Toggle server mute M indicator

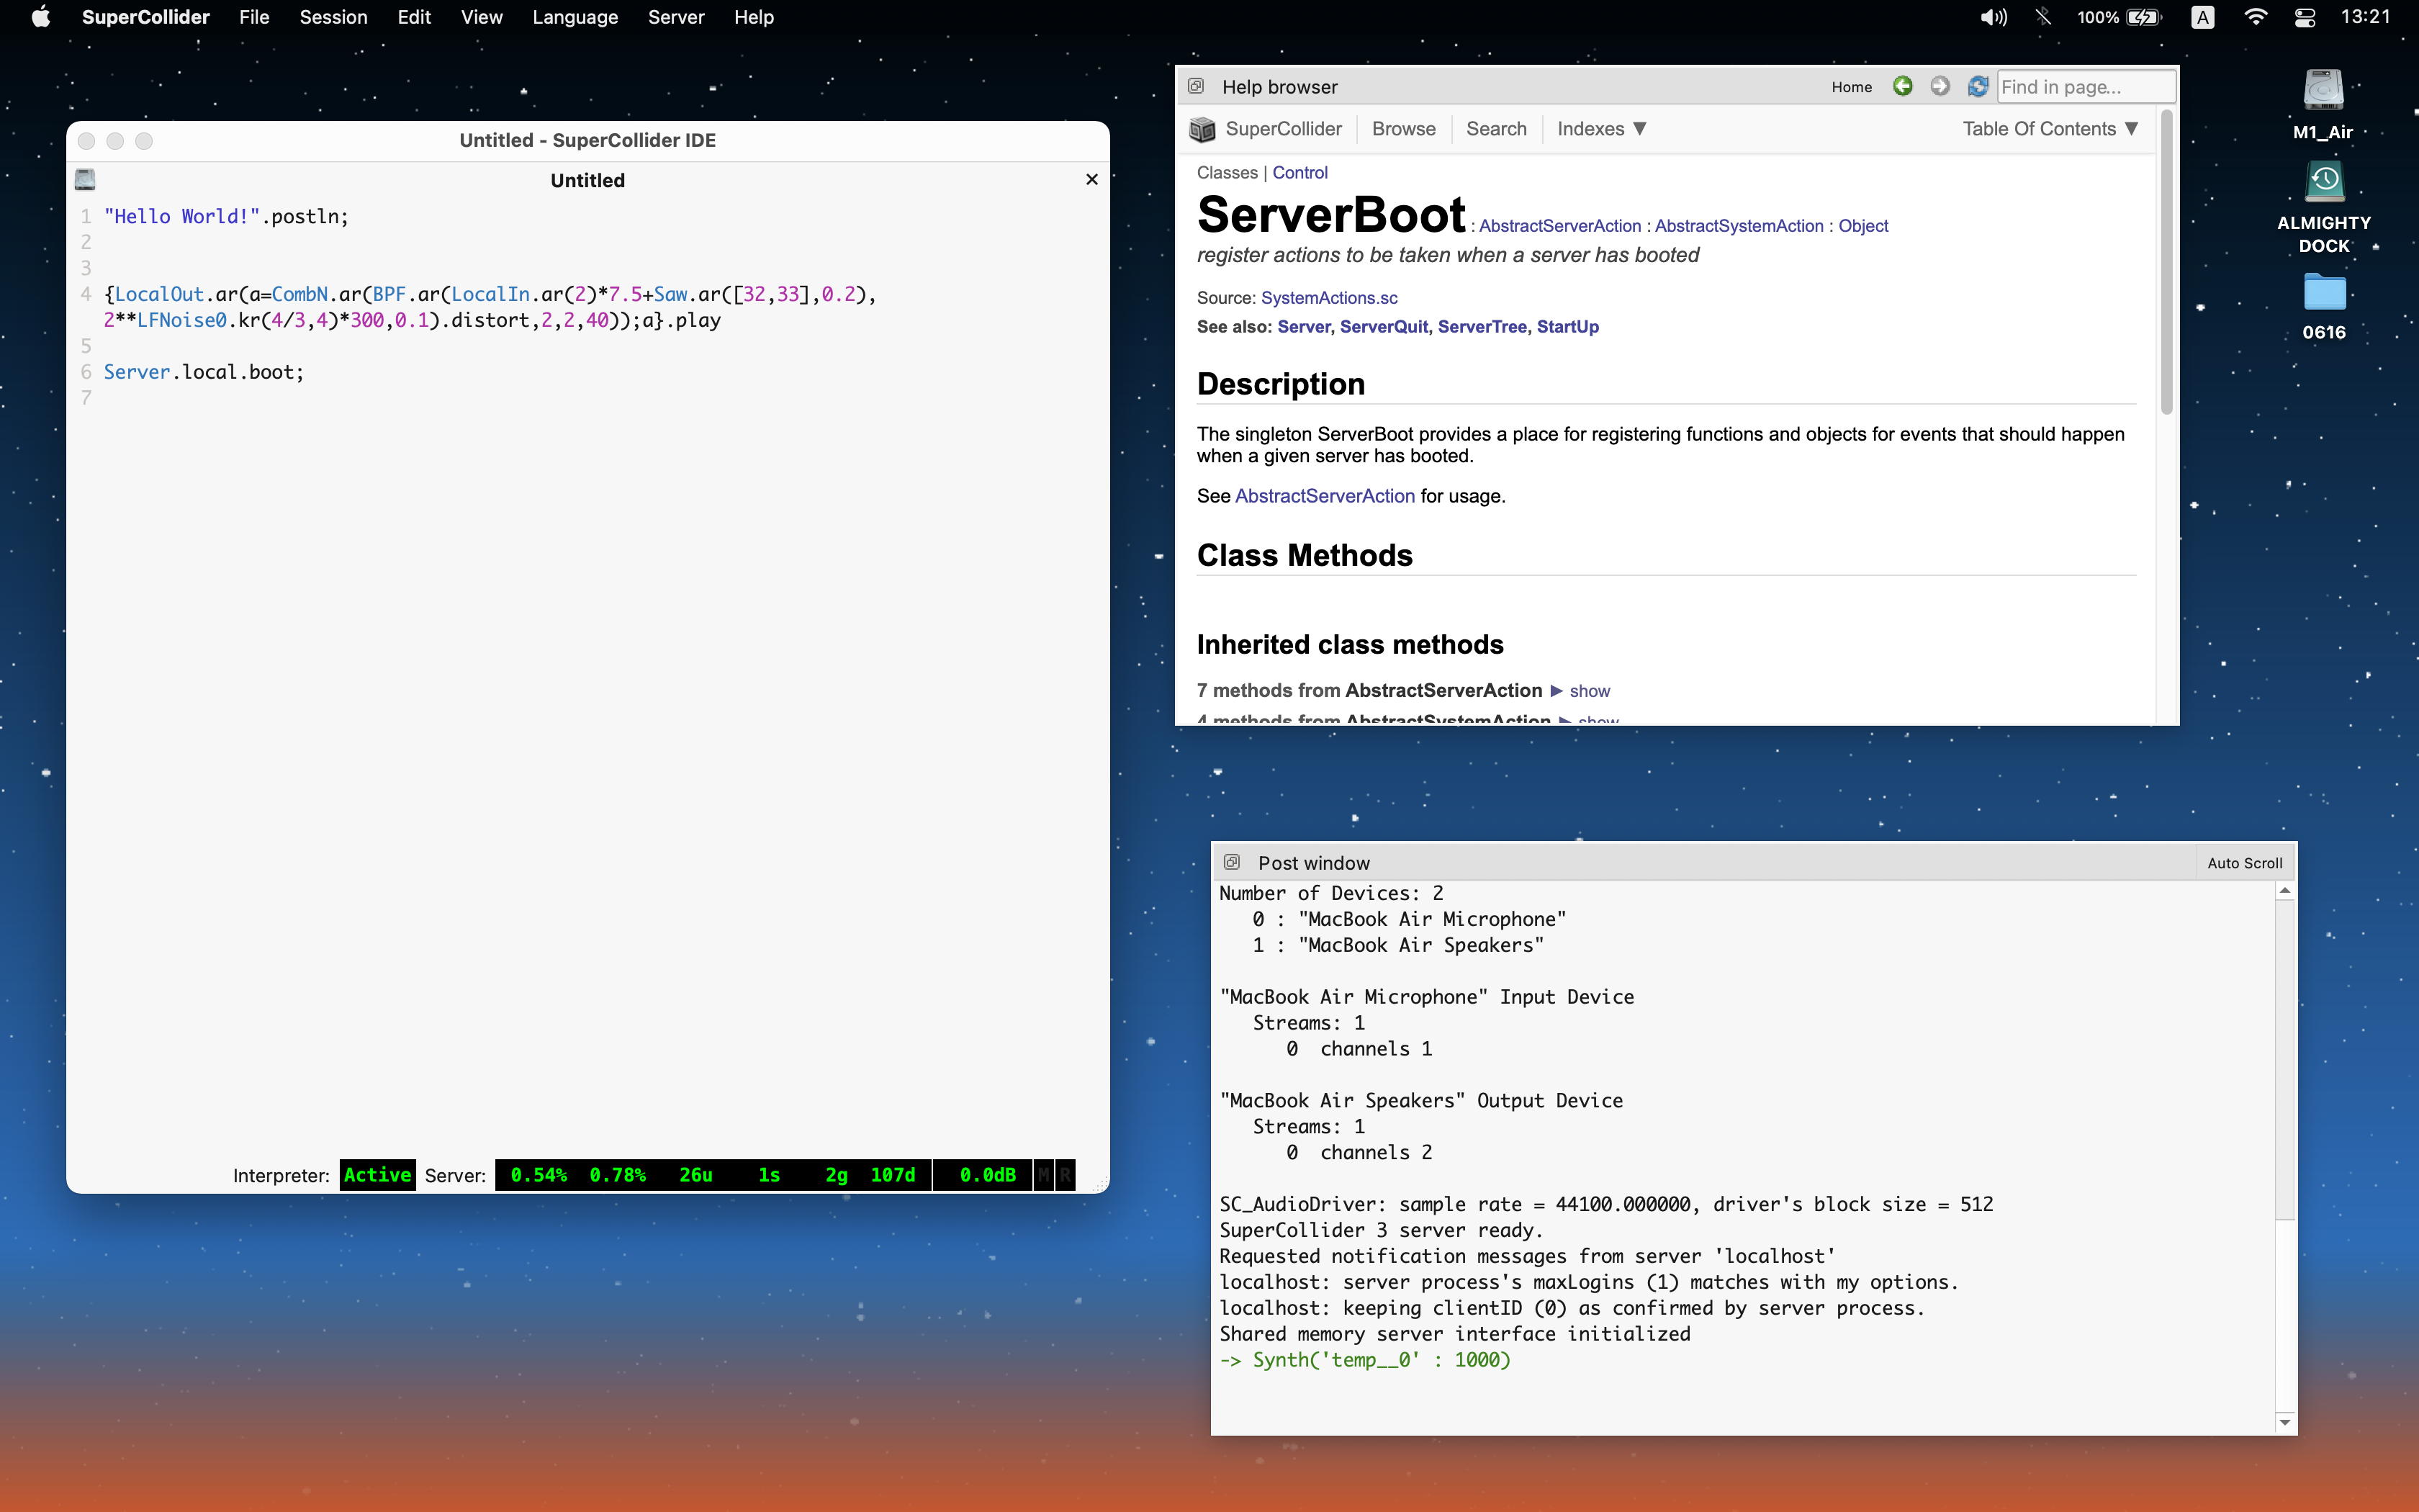click(x=1044, y=1175)
